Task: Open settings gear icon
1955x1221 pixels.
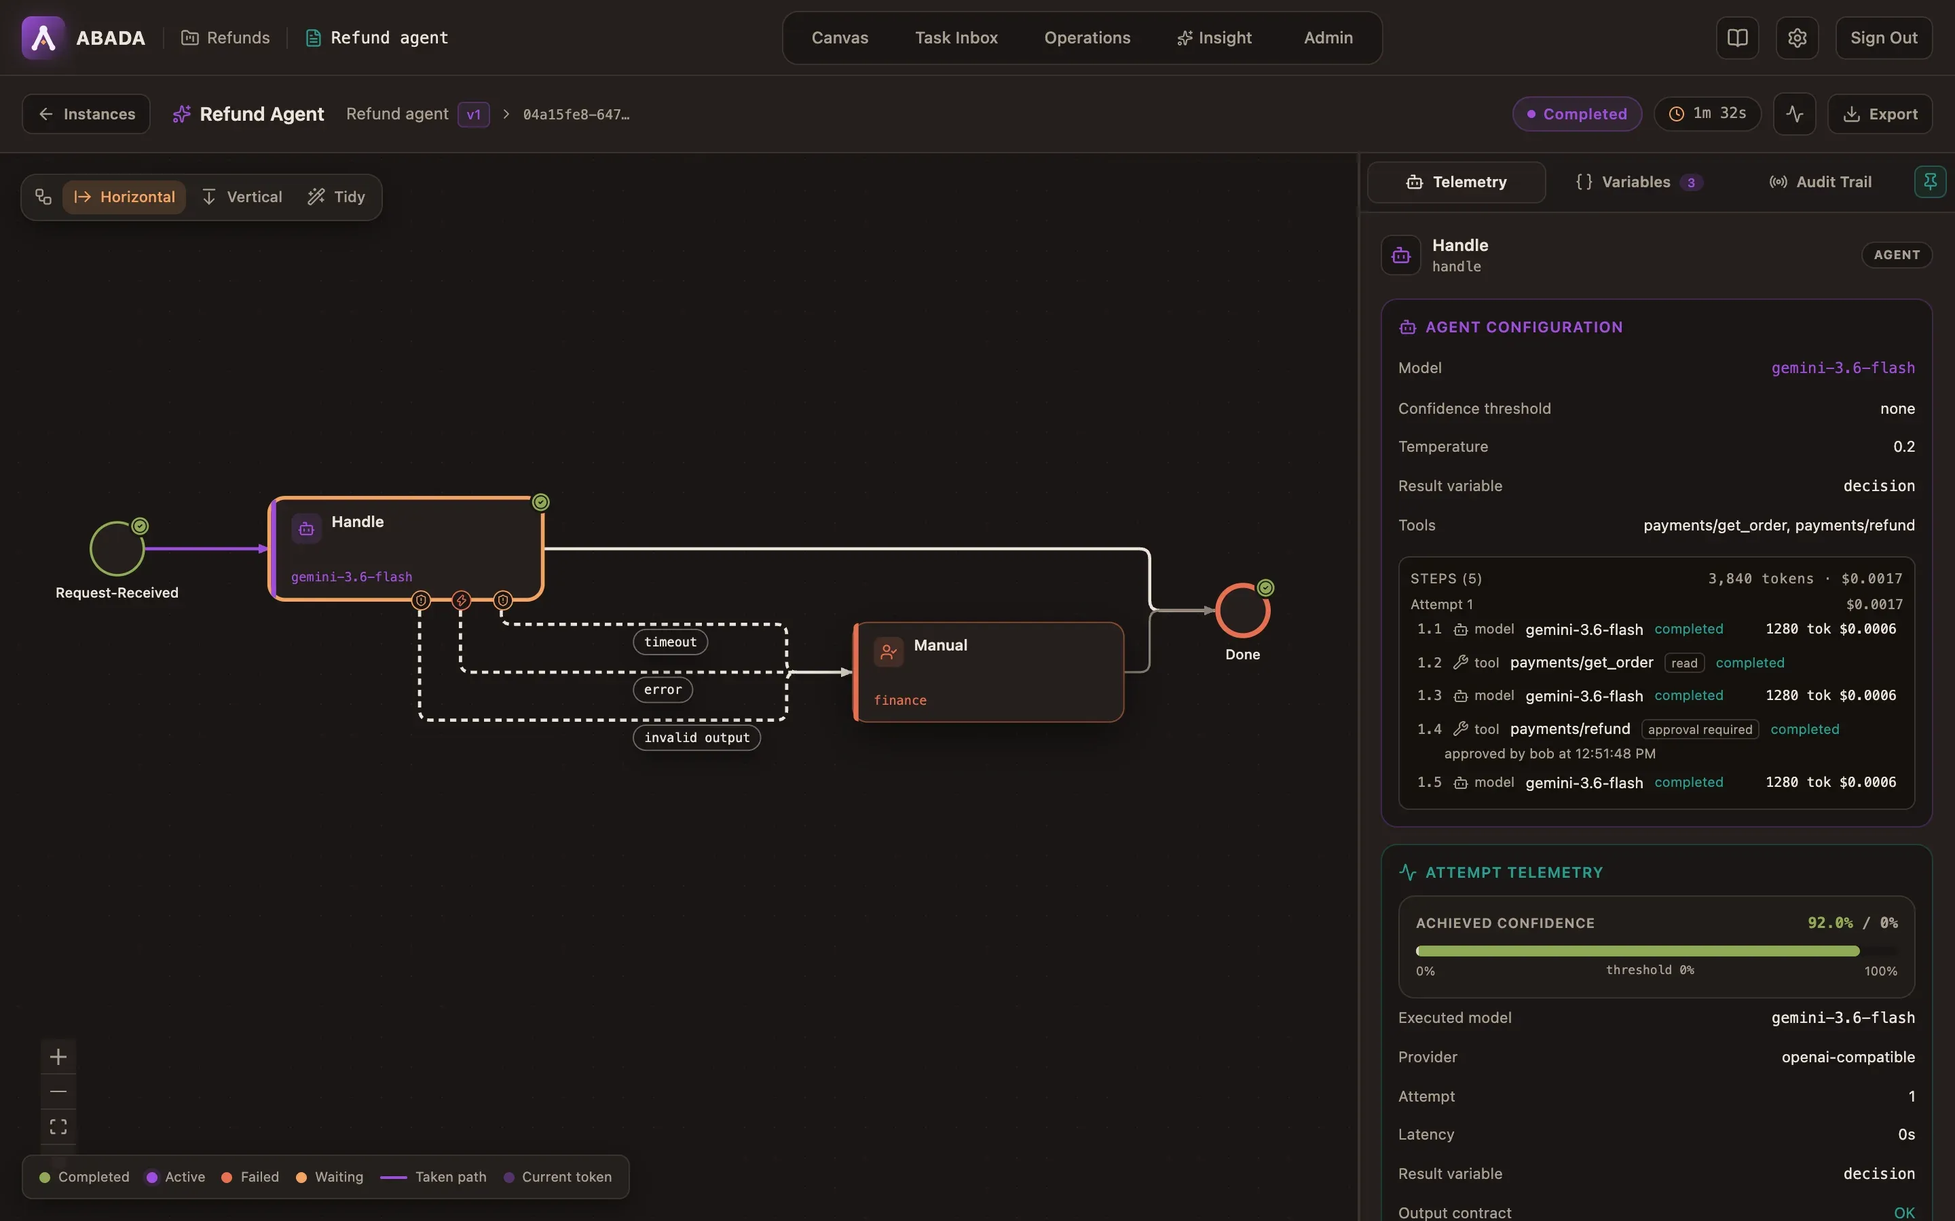Action: tap(1797, 38)
